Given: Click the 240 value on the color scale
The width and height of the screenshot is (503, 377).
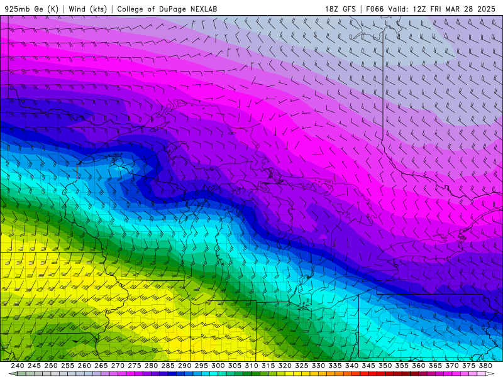Looking at the screenshot, I should [x=18, y=366].
